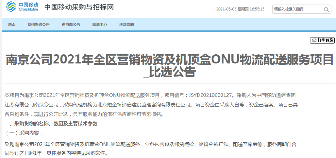Image resolution: width=336 pixels, height=158 pixels.
Task: Open the 招标采购公告 menu
Action: click(x=39, y=25)
